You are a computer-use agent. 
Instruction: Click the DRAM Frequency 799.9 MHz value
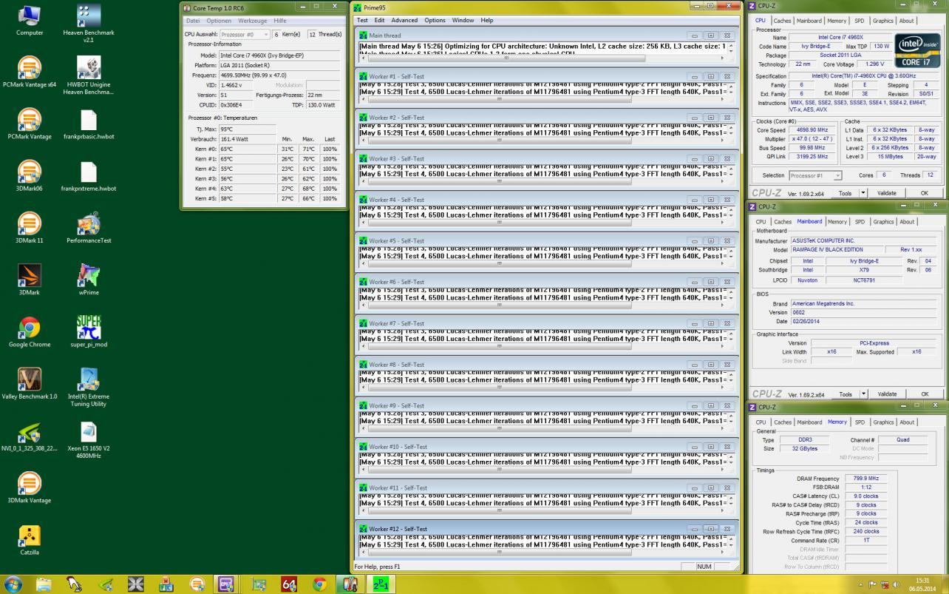coord(865,479)
